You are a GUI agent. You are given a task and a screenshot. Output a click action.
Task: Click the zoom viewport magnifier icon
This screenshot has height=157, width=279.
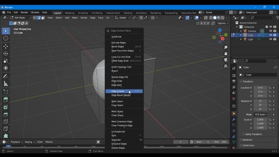[226, 48]
